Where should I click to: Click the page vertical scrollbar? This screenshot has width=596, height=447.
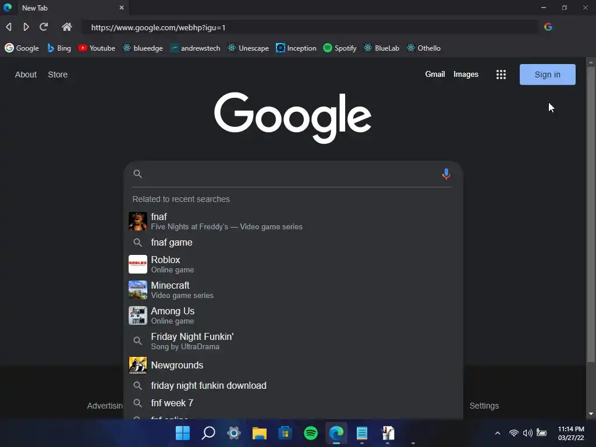(590, 215)
